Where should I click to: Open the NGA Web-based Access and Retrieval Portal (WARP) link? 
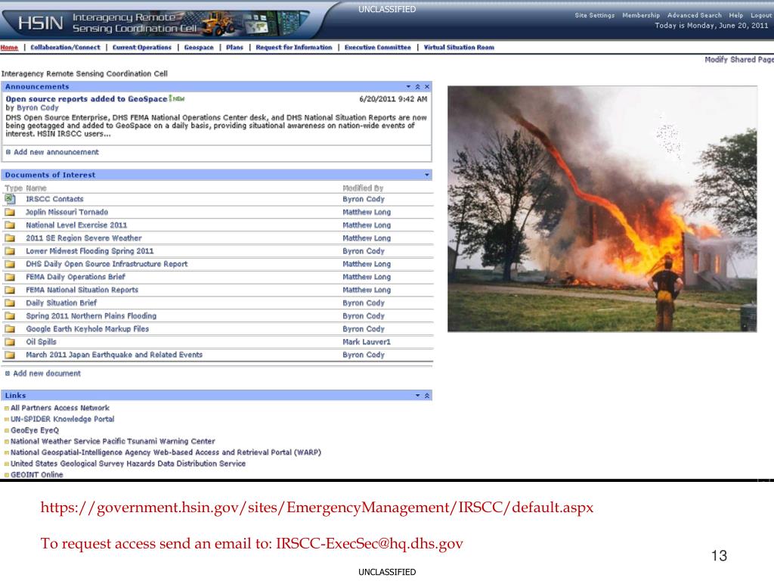pyautogui.click(x=166, y=452)
